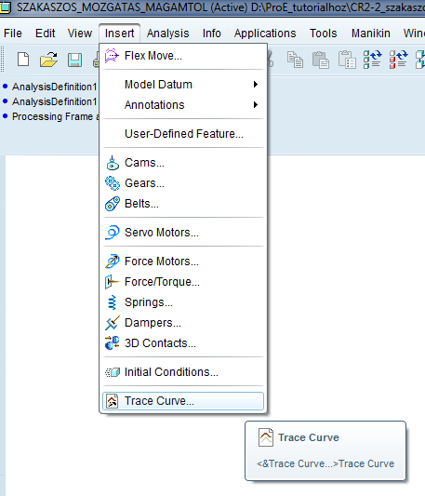Click the Paste clipboard toolbar icon
425x496 pixels.
pos(321,60)
